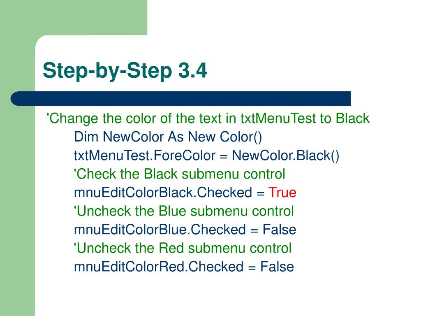Click the NewColor.Black() expression
Image resolution: width=421 pixels, height=316 pixels.
point(285,156)
